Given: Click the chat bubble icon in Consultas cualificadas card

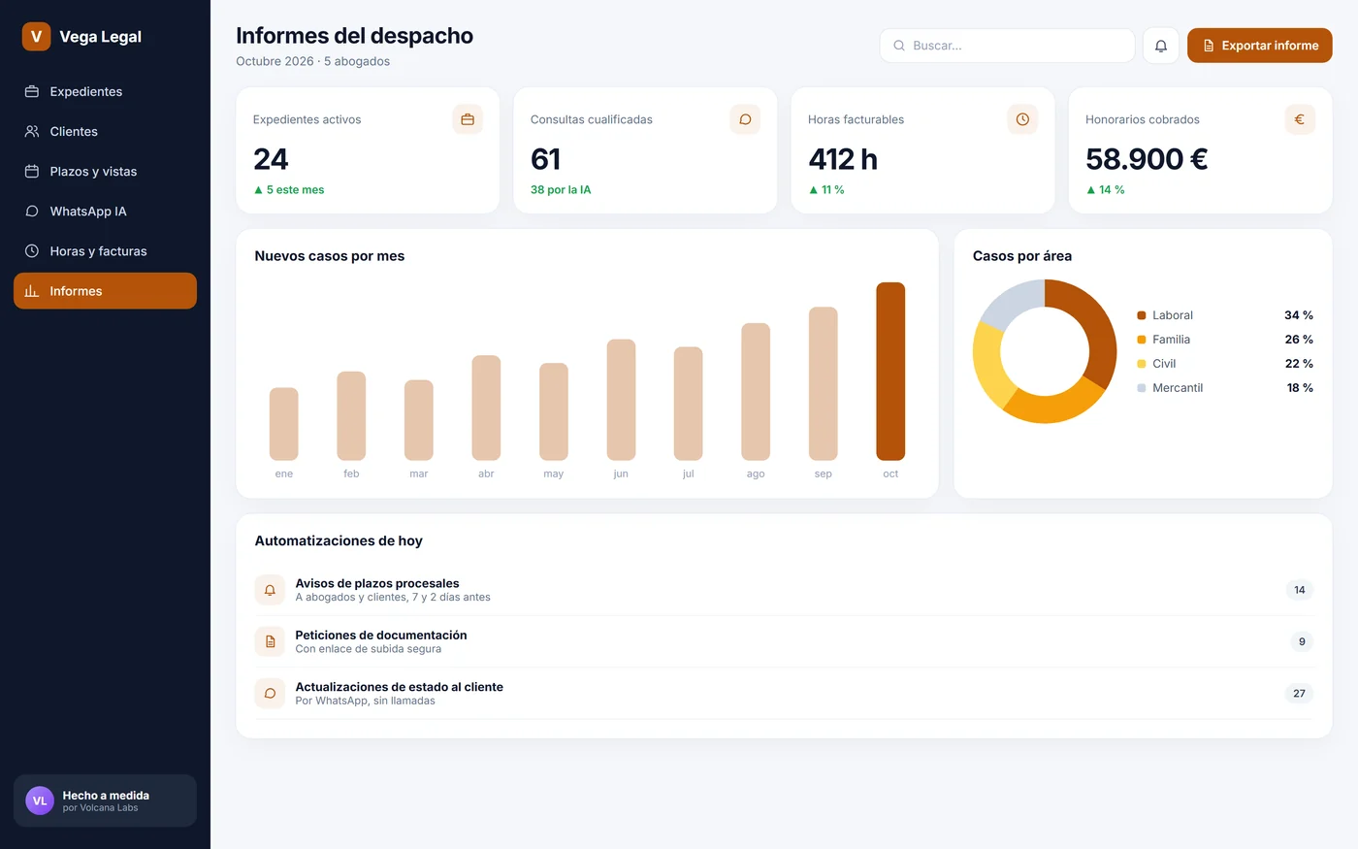Looking at the screenshot, I should 745,119.
